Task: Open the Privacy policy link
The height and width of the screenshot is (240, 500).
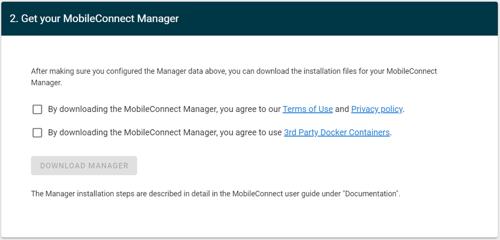Action: (x=377, y=109)
